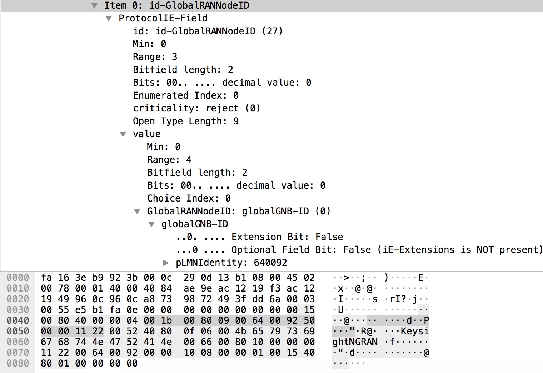Collapse GlobalRANNodeID: globalGNB-ID node
543x373 pixels.
137,212
